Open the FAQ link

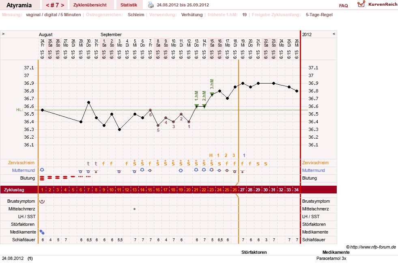[343, 6]
